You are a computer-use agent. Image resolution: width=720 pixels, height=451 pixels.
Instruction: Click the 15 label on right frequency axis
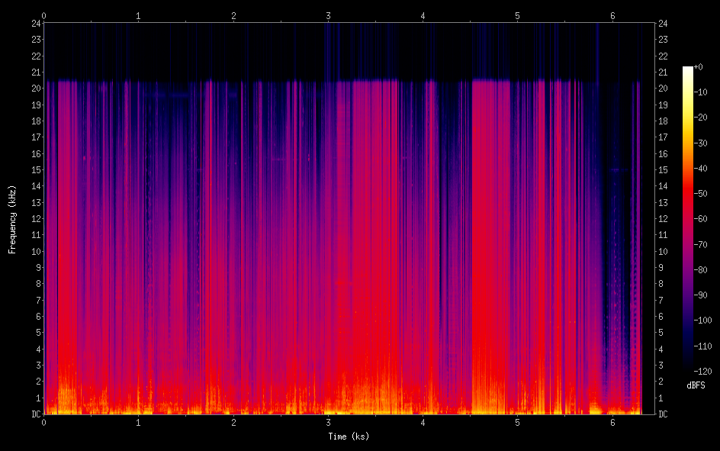(x=664, y=169)
